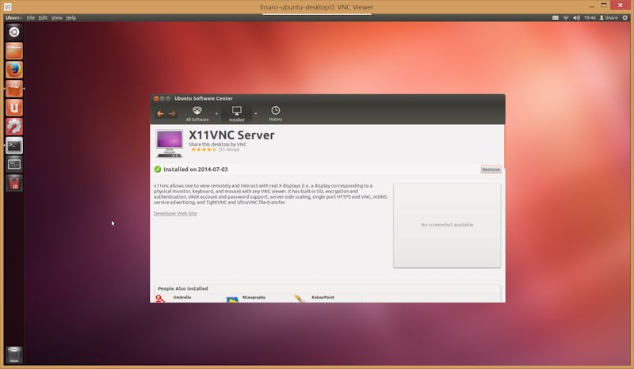The height and width of the screenshot is (369, 634).
Task: Open the linaro user menu
Action: tap(609, 17)
